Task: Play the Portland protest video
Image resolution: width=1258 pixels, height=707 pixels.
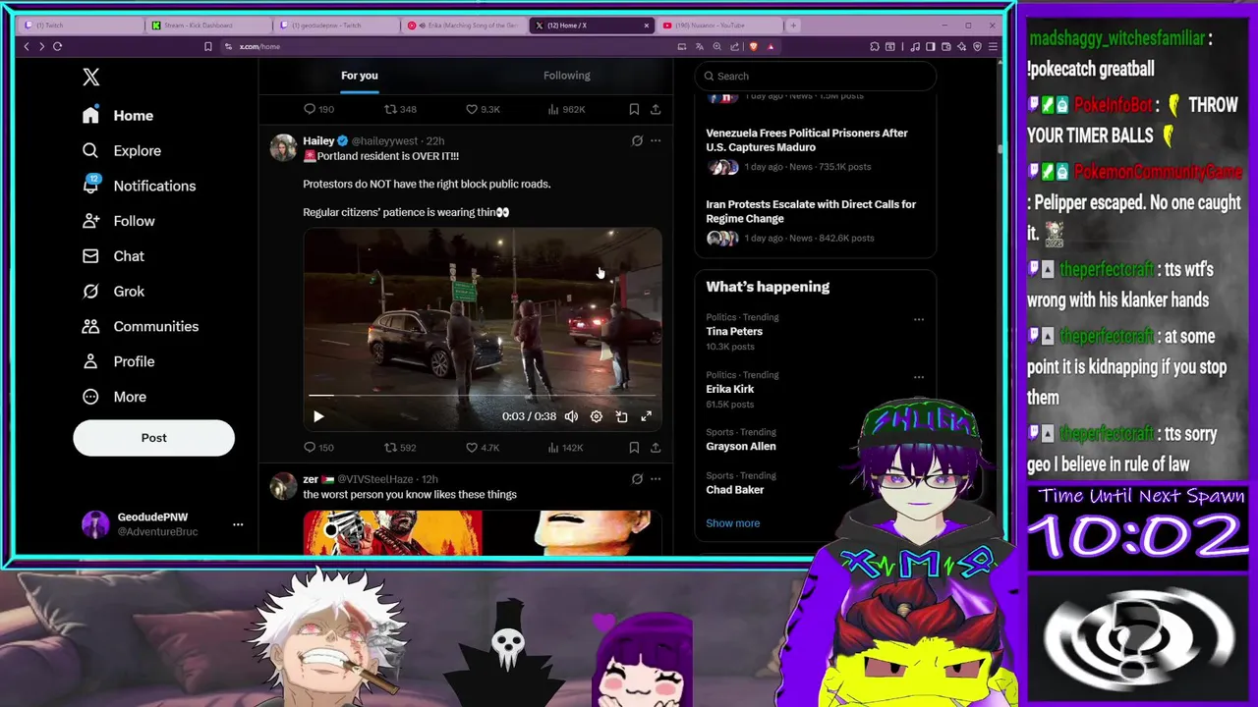Action: click(x=318, y=416)
